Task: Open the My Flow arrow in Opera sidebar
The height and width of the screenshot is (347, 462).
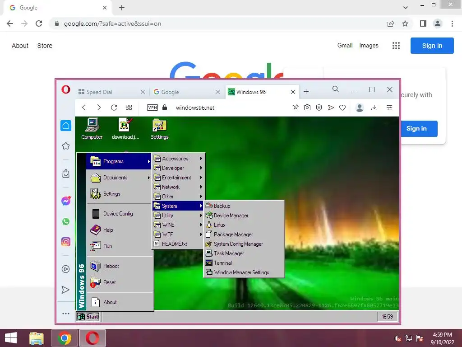Action: (65, 290)
